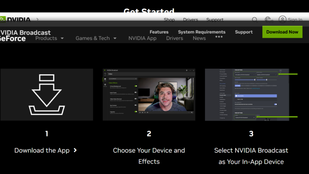This screenshot has width=309, height=174.
Task: Click the Download the App link
Action: tap(46, 150)
